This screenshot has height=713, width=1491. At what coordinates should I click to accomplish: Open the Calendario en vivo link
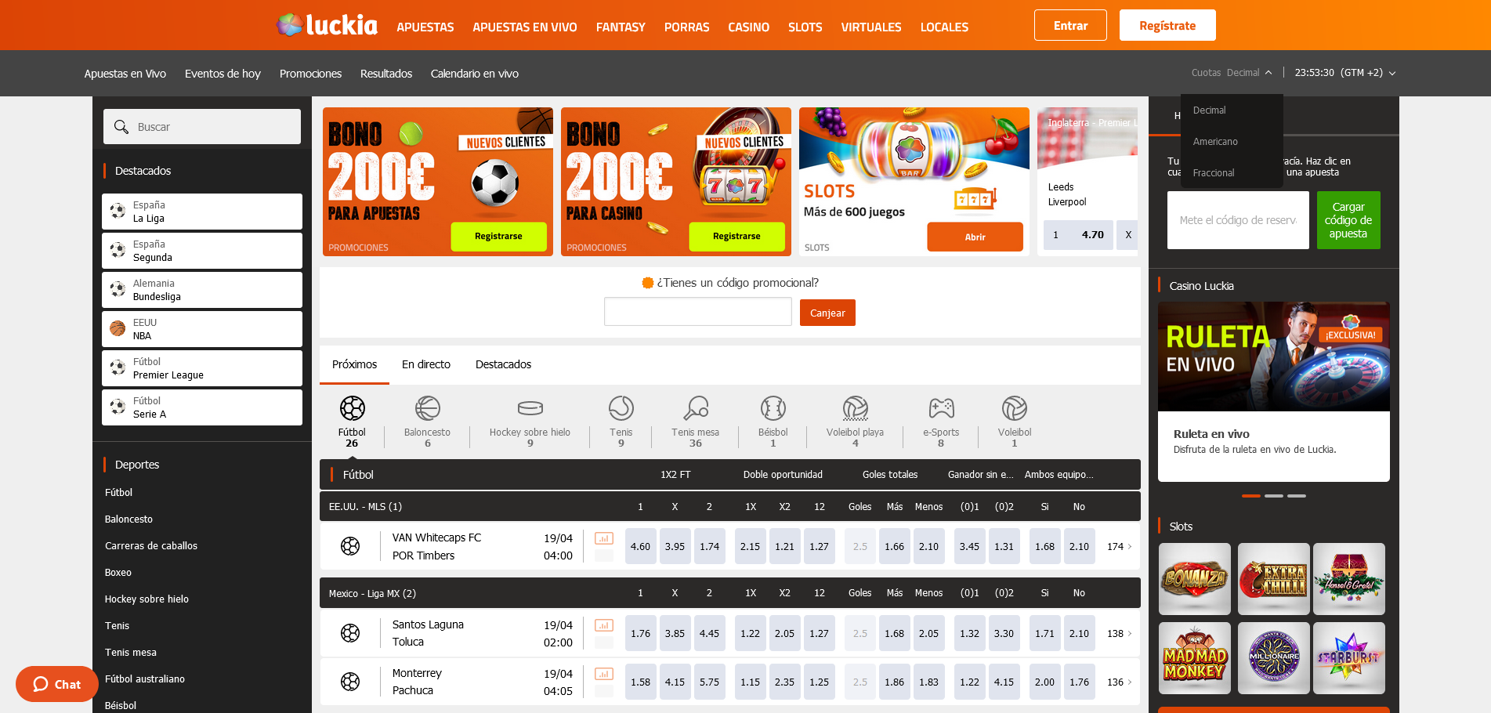[x=475, y=74]
